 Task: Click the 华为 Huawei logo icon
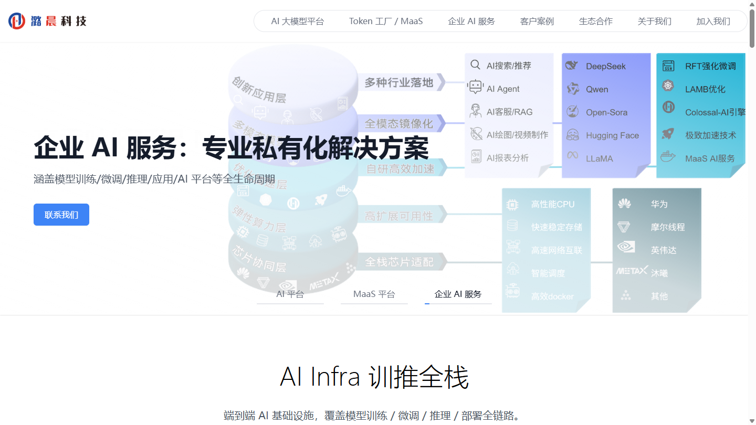(x=624, y=204)
